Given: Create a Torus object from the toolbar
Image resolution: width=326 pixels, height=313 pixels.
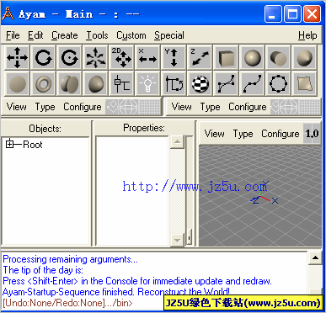Looking at the screenshot, I should tap(43, 83).
